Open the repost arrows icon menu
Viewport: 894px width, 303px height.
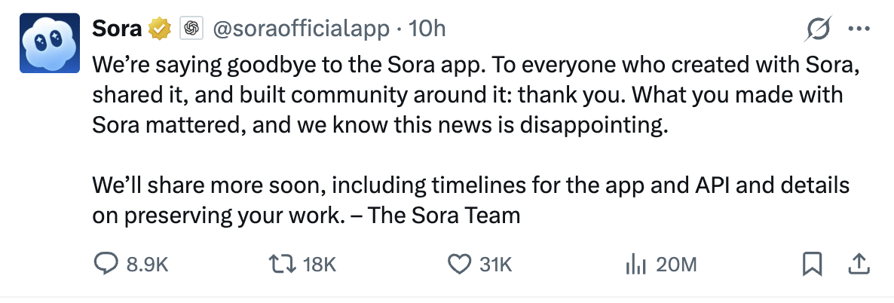click(x=280, y=264)
